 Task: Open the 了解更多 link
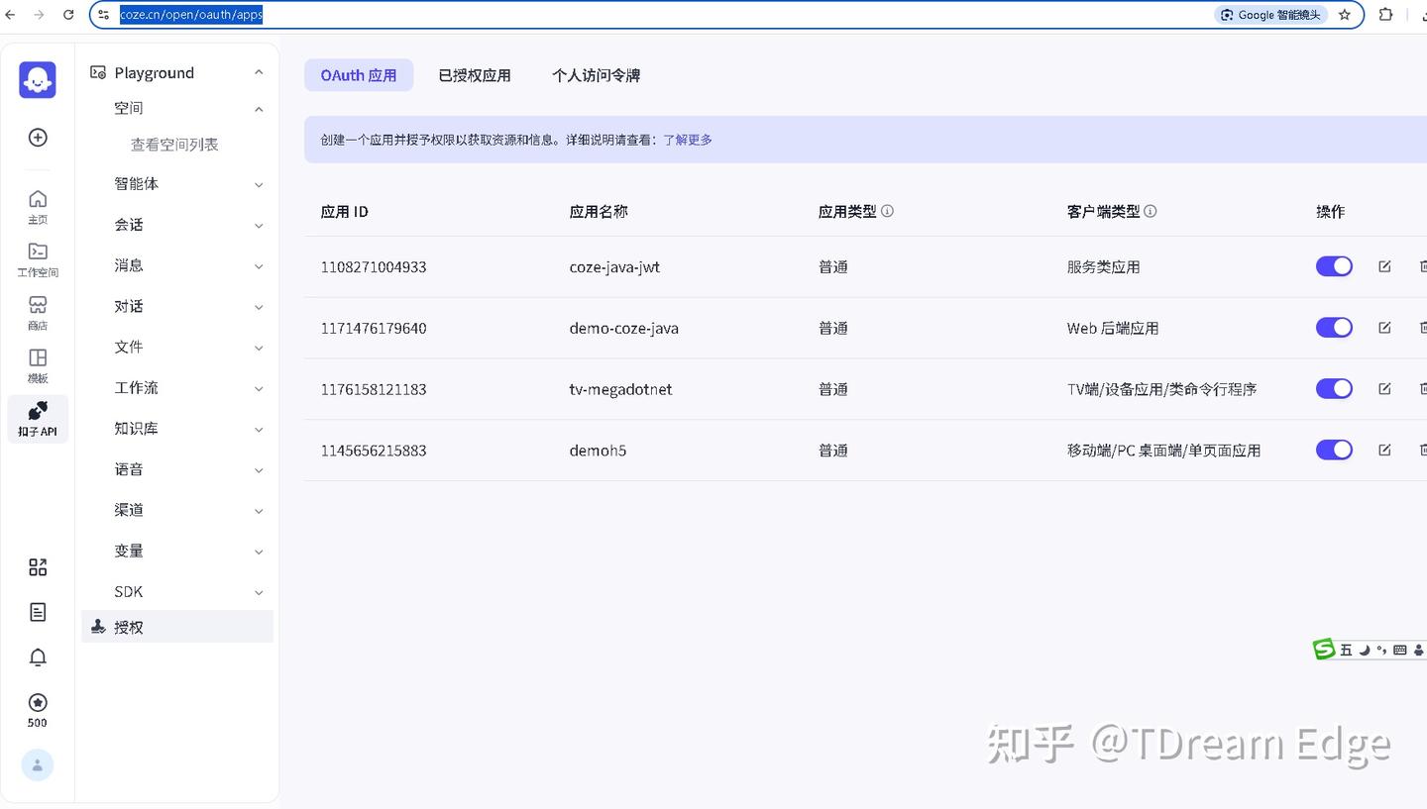coord(688,139)
